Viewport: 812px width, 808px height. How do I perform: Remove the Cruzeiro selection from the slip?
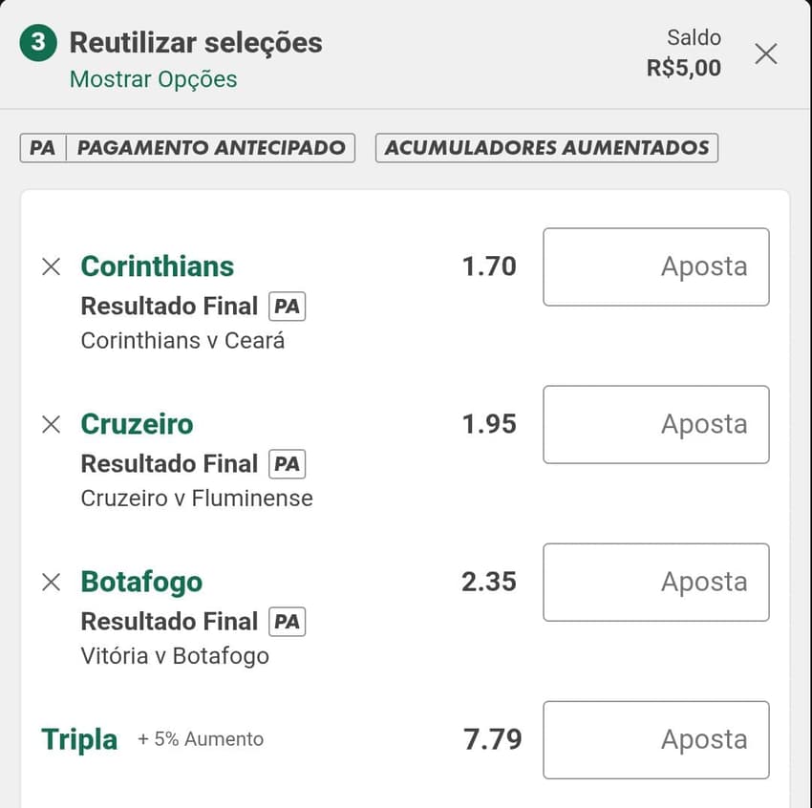tap(51, 425)
